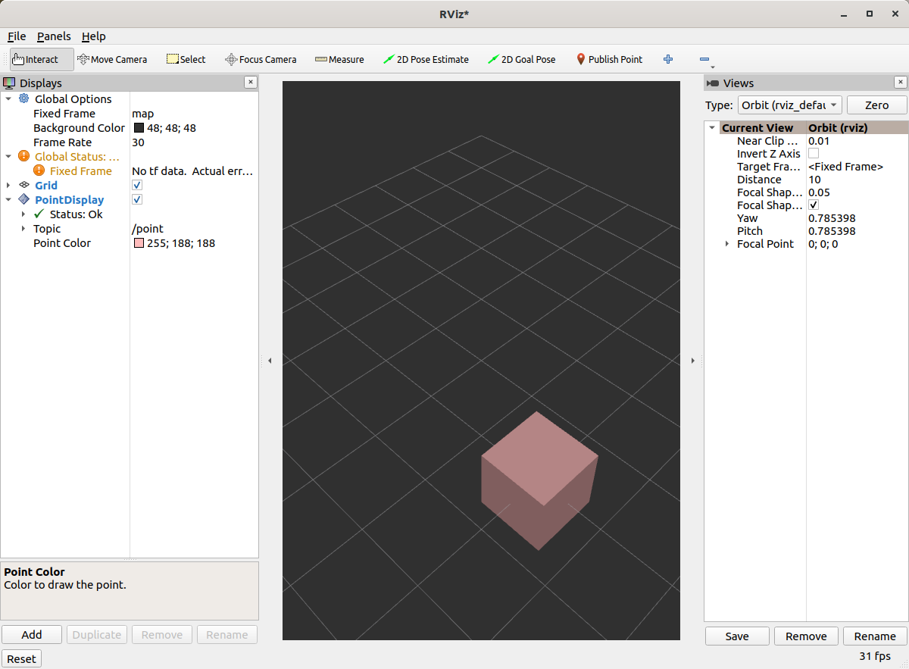Expand the Topic tree item
Viewport: 909px width, 669px height.
(x=23, y=228)
